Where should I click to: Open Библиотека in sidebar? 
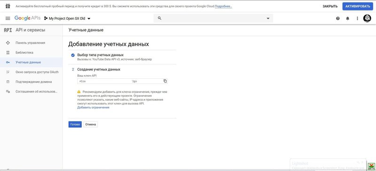[24, 52]
